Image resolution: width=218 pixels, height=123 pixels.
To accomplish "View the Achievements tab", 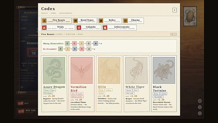I will pyautogui.click(x=119, y=28).
